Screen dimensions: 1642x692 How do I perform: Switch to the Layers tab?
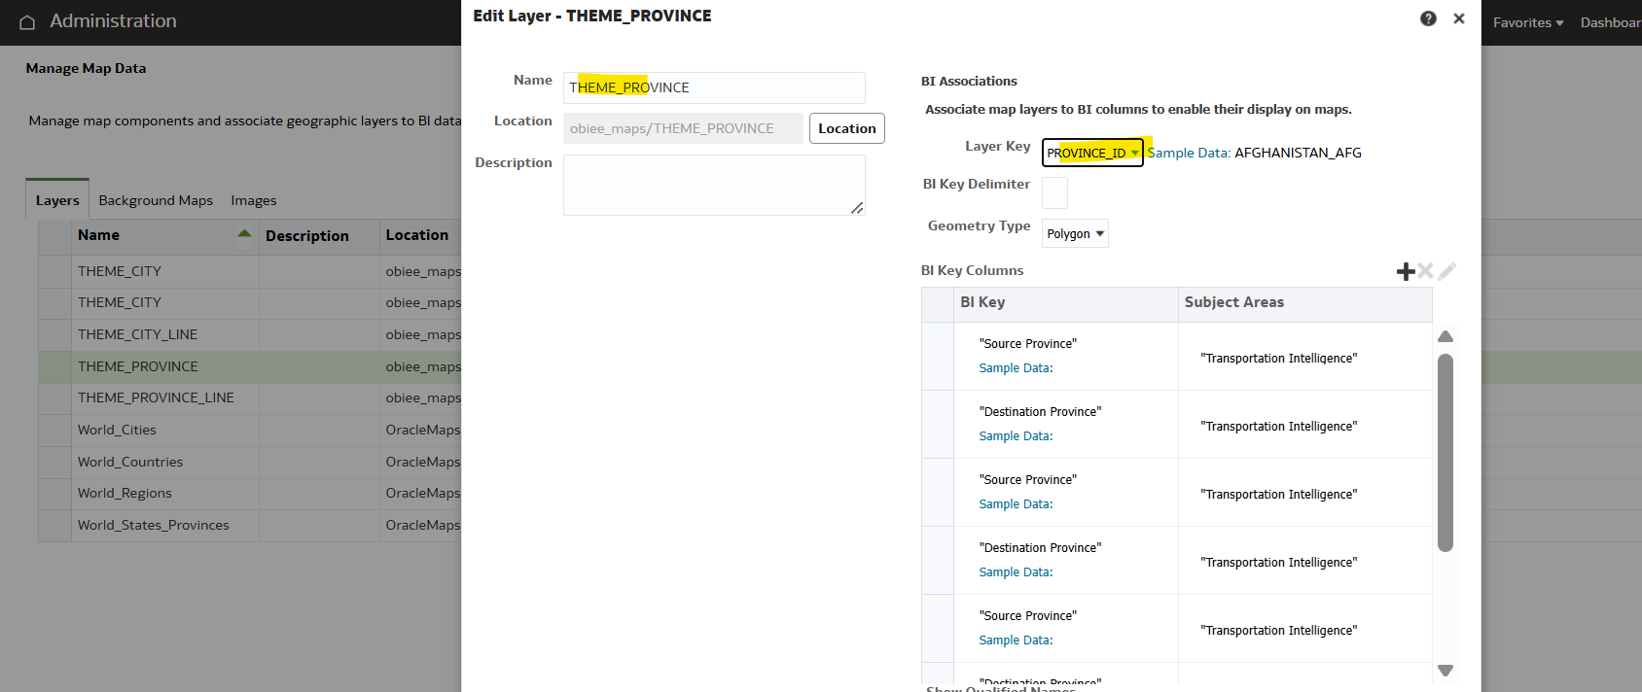[57, 200]
